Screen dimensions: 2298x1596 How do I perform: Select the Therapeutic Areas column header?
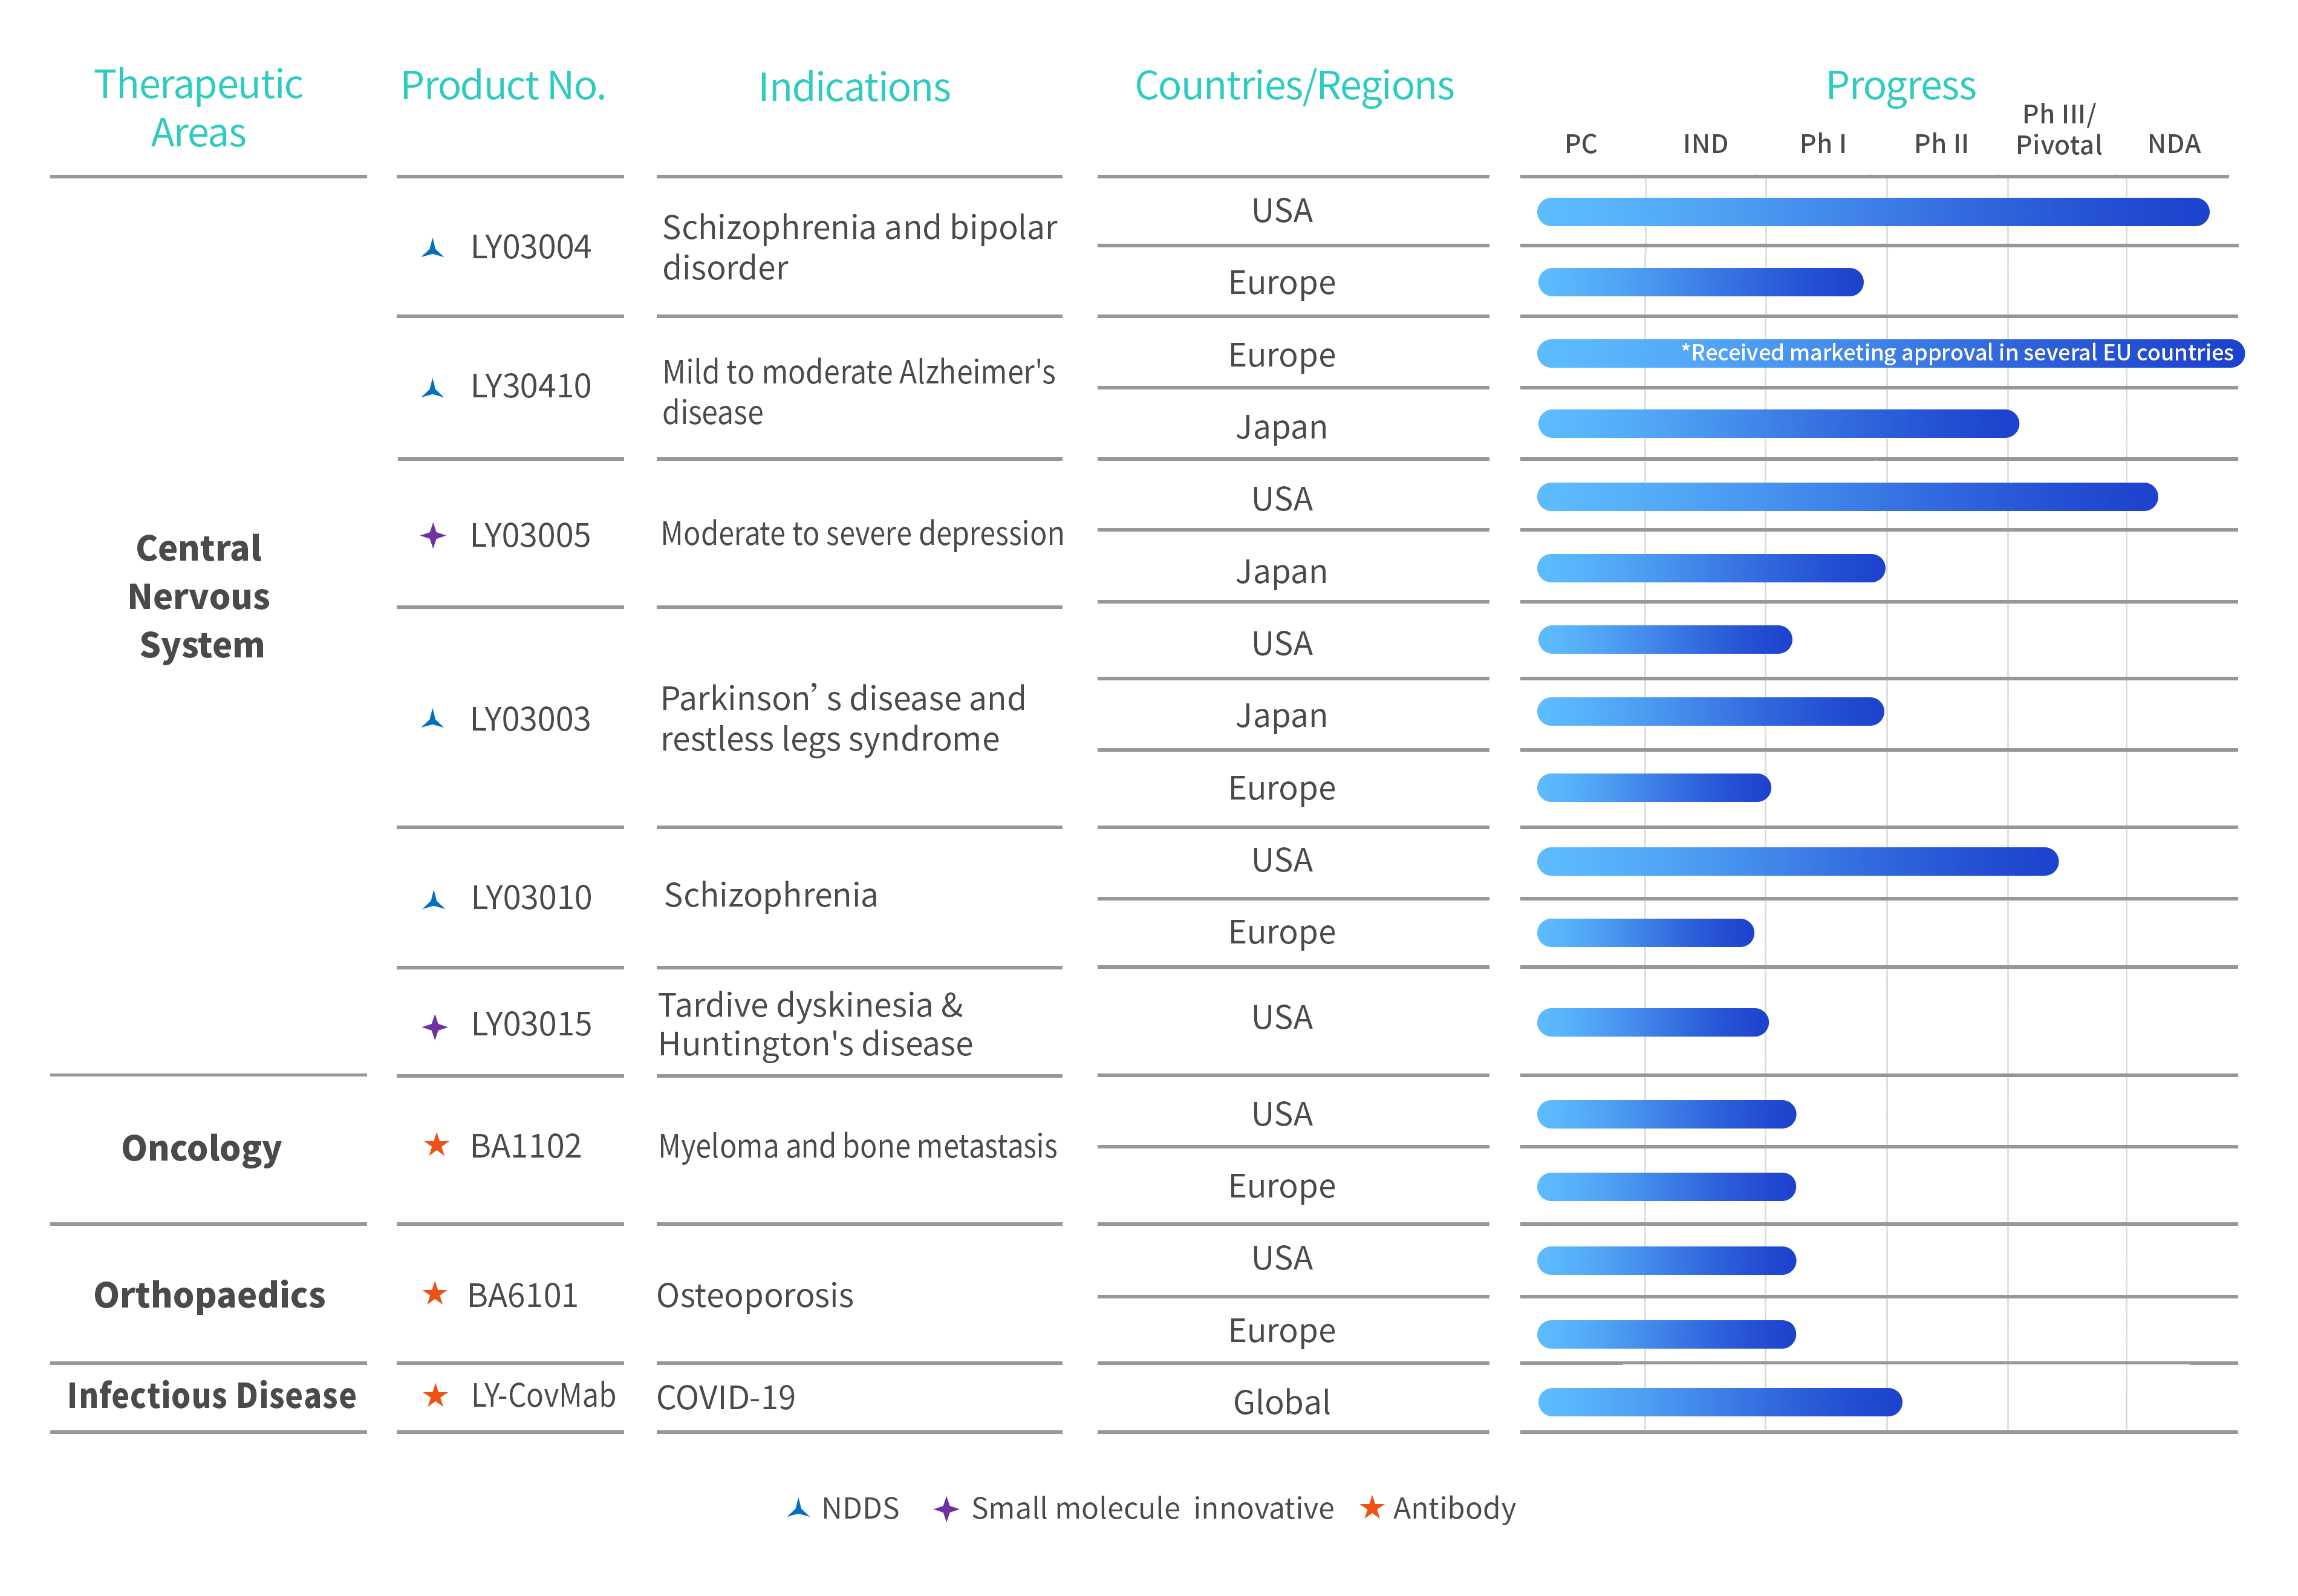[x=198, y=108]
